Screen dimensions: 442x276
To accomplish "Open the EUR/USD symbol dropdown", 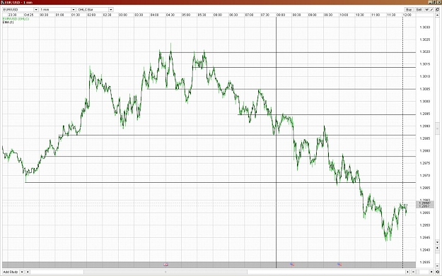I will [x=36, y=10].
